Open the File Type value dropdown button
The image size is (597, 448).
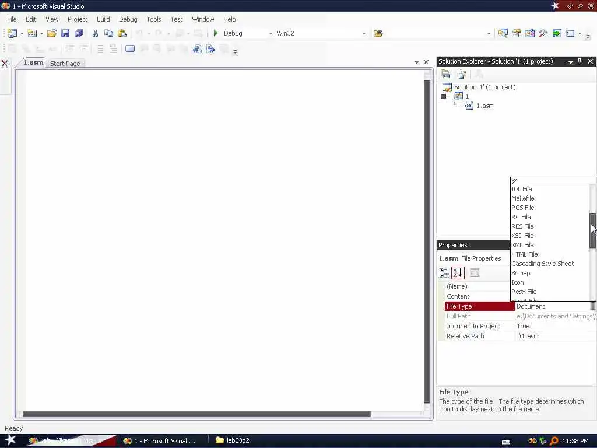tap(593, 306)
